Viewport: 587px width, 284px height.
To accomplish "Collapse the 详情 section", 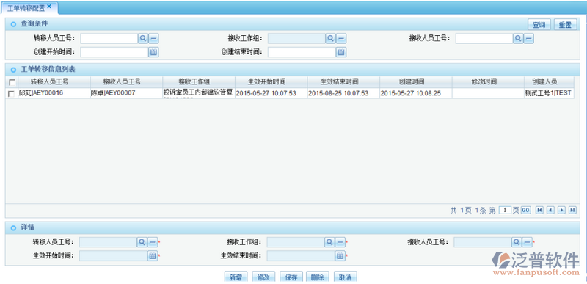I will click(x=13, y=227).
